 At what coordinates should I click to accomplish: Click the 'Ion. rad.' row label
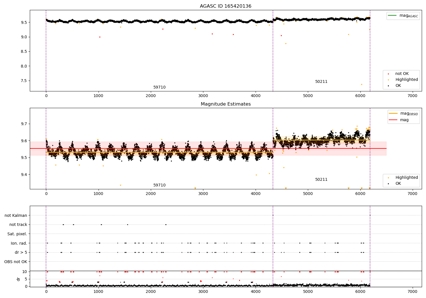[19, 243]
